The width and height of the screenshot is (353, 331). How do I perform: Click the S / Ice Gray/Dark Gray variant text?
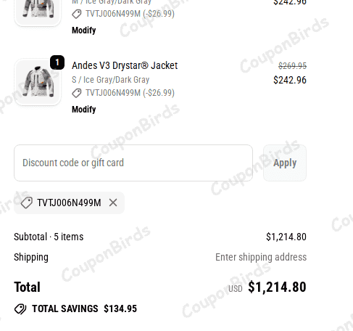111,80
